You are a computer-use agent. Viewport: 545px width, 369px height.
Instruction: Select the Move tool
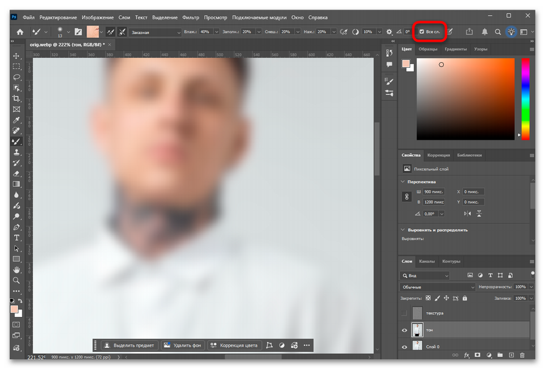coord(16,56)
